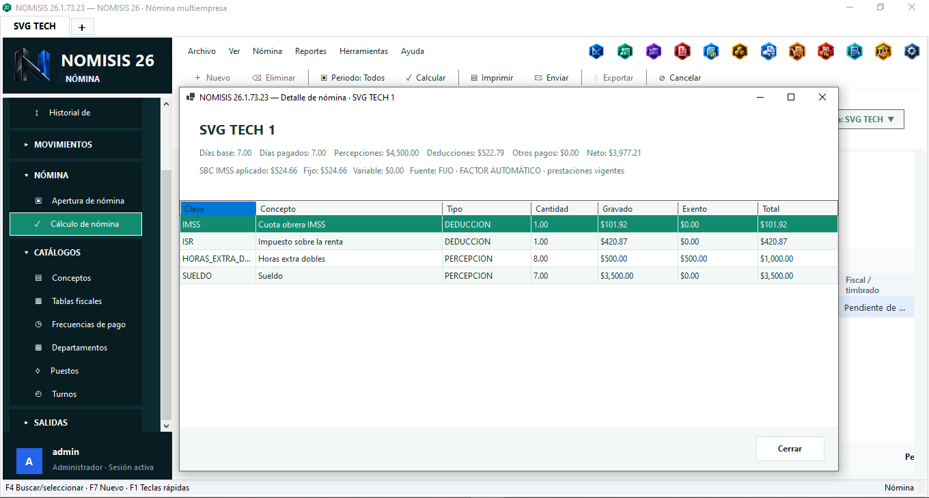The width and height of the screenshot is (929, 498).
Task: Select the SVG TECH tab
Action: (x=35, y=26)
